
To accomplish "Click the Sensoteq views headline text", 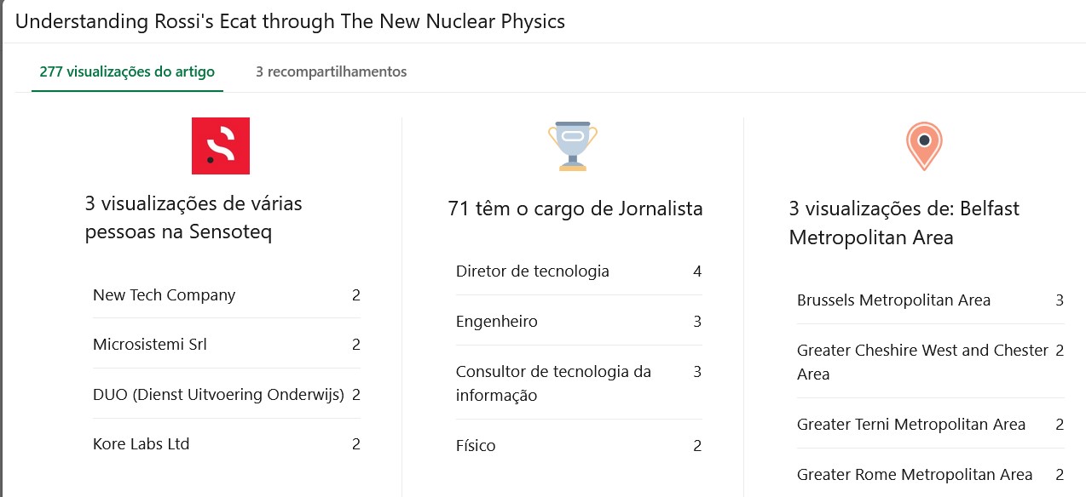I will click(194, 218).
